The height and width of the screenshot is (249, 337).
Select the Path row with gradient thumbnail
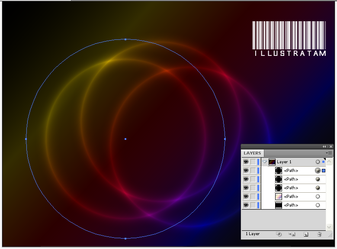[x=291, y=197]
